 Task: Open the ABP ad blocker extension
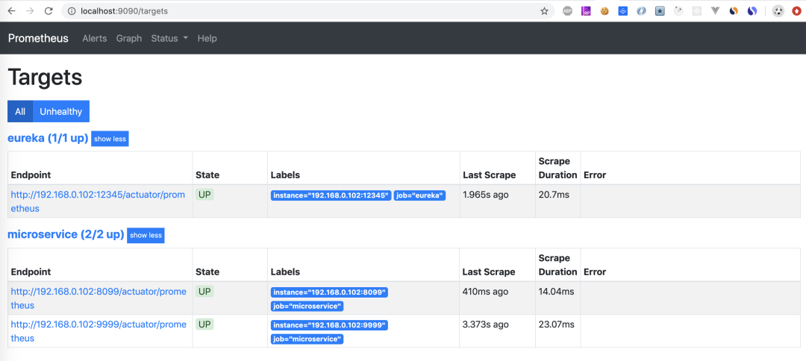pos(568,11)
